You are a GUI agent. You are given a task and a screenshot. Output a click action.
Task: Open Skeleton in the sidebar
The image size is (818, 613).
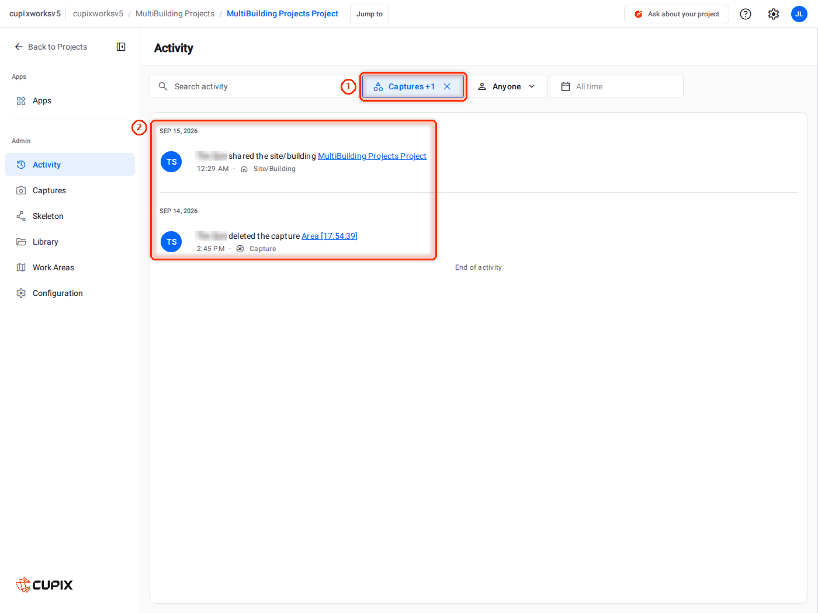(x=70, y=216)
